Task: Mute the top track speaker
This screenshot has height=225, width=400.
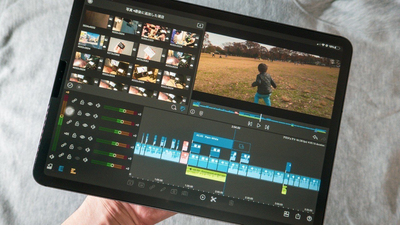Action: (x=98, y=105)
